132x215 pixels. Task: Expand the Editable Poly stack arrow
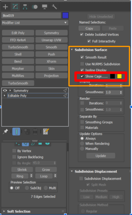5,95
